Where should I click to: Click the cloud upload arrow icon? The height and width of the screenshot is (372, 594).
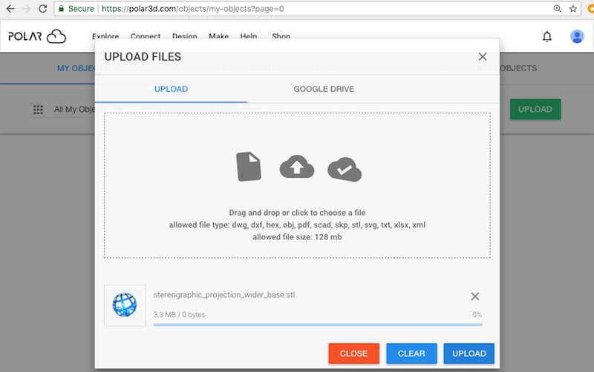pyautogui.click(x=296, y=166)
